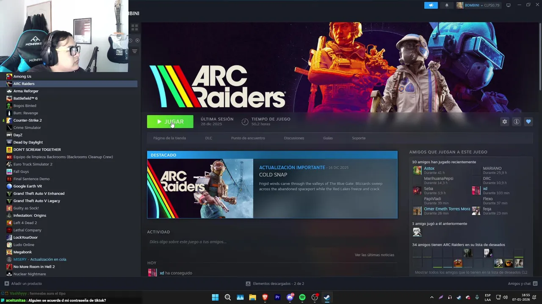The width and height of the screenshot is (542, 304).
Task: Open Página de la tienda tab
Action: point(169,138)
